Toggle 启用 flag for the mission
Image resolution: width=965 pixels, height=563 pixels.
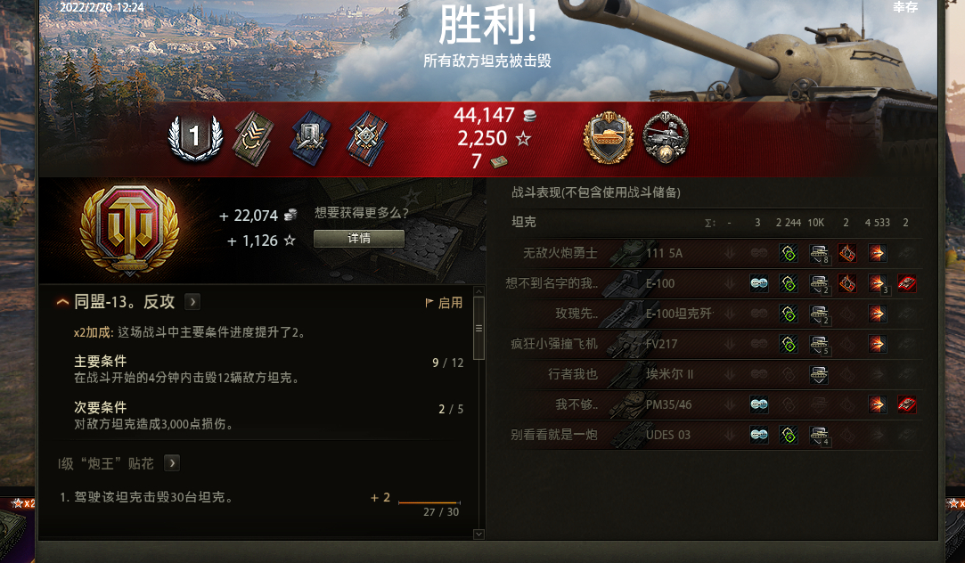pyautogui.click(x=444, y=303)
